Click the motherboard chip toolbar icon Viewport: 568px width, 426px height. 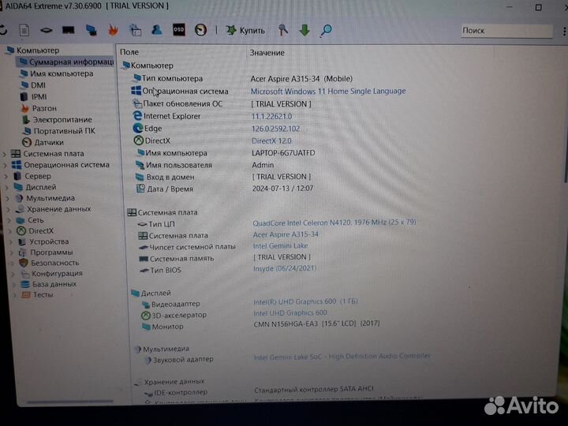coord(46,30)
